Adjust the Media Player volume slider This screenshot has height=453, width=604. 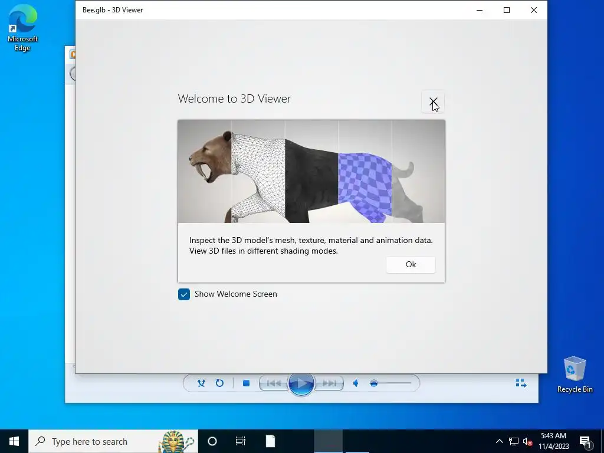(x=390, y=383)
